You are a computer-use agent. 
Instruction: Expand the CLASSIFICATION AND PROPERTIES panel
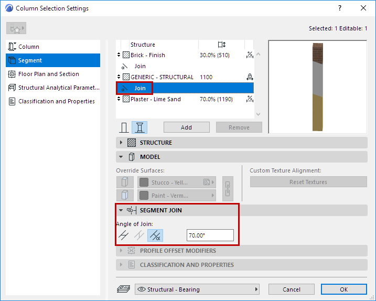pyautogui.click(x=121, y=265)
